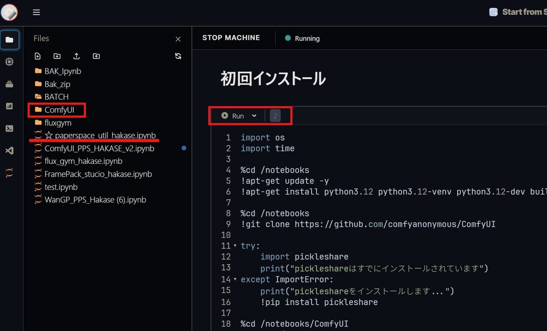Click the 'import pickleshare' code line
Screen dimensions: 547x331
coord(304,257)
